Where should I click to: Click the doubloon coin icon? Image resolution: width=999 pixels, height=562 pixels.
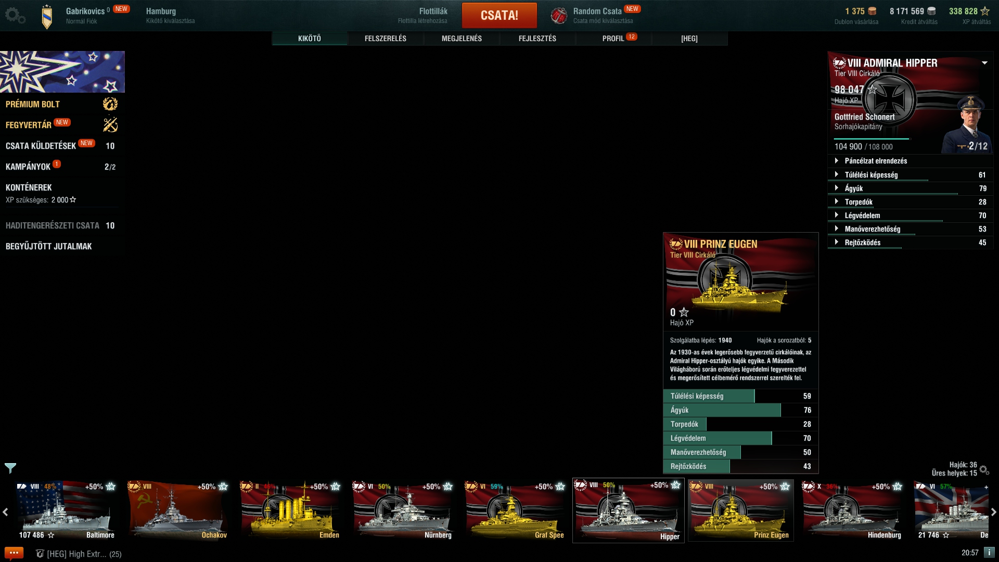tap(873, 11)
